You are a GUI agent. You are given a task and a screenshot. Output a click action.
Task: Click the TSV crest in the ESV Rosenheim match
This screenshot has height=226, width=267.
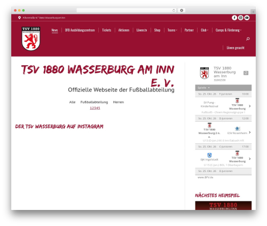point(209,125)
